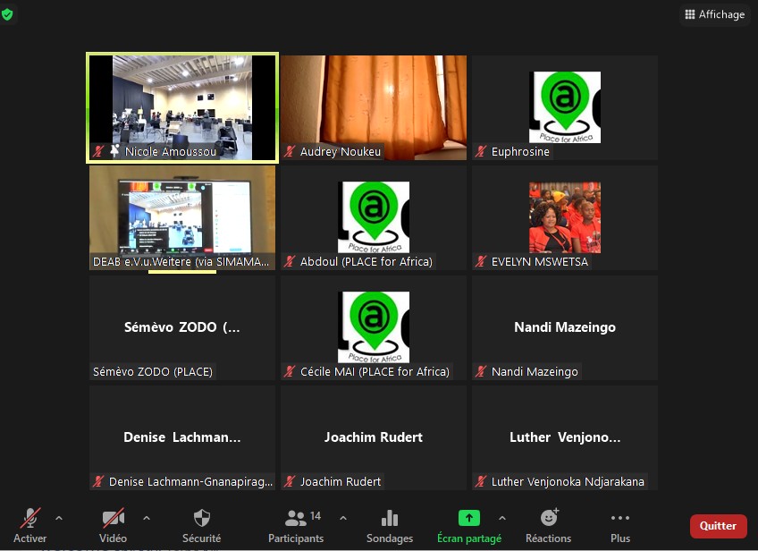758x551 pixels.
Task: Open the Sécurité shield options
Action: (x=202, y=524)
